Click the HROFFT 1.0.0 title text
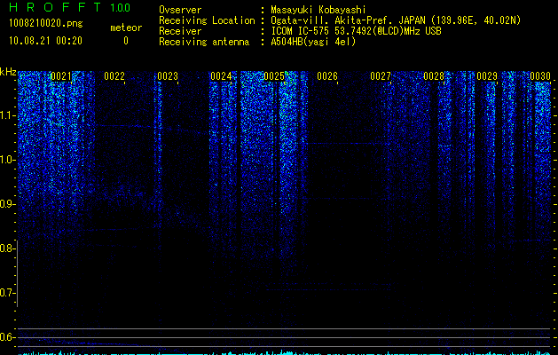The width and height of the screenshot is (558, 355). click(x=69, y=7)
